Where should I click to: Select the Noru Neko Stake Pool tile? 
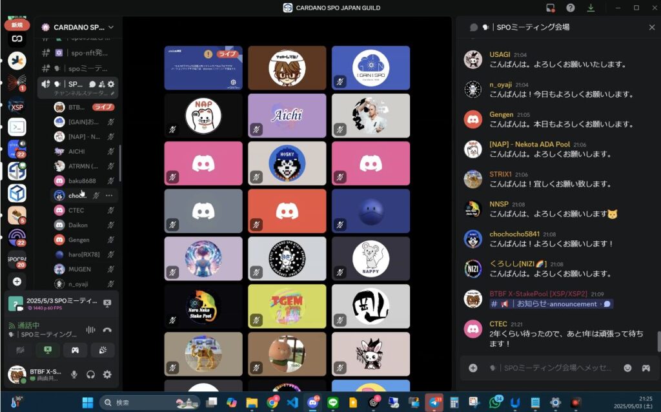[203, 306]
